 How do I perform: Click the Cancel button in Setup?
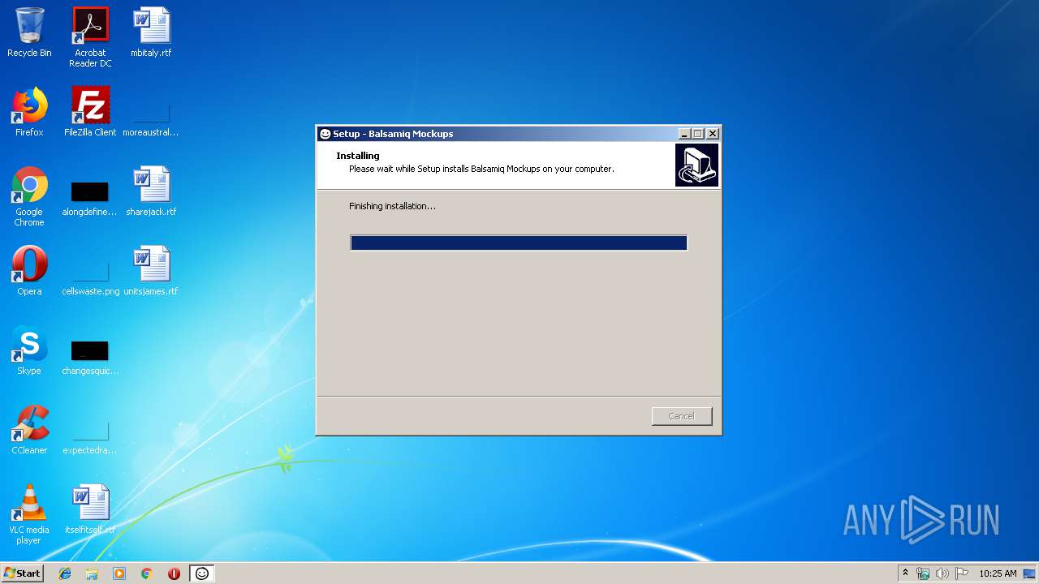tap(681, 416)
